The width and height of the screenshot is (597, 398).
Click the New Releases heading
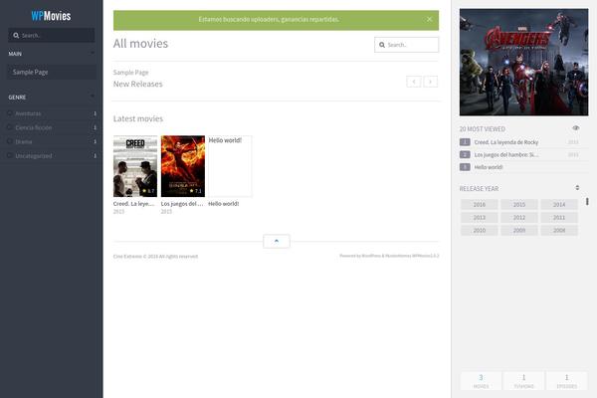[x=138, y=84]
